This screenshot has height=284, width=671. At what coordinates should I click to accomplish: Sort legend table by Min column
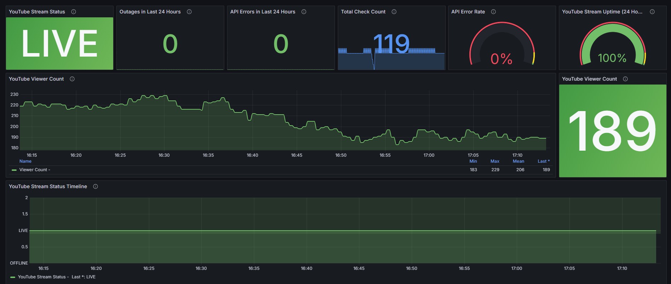(x=473, y=161)
